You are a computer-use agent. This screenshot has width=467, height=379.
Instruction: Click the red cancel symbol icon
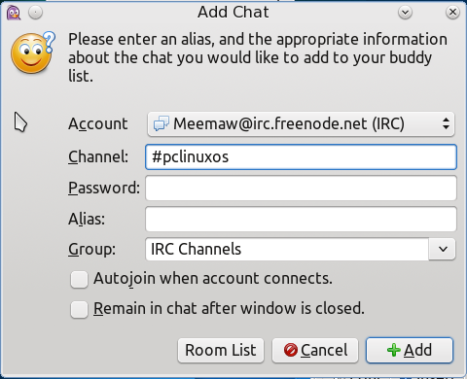pyautogui.click(x=290, y=350)
